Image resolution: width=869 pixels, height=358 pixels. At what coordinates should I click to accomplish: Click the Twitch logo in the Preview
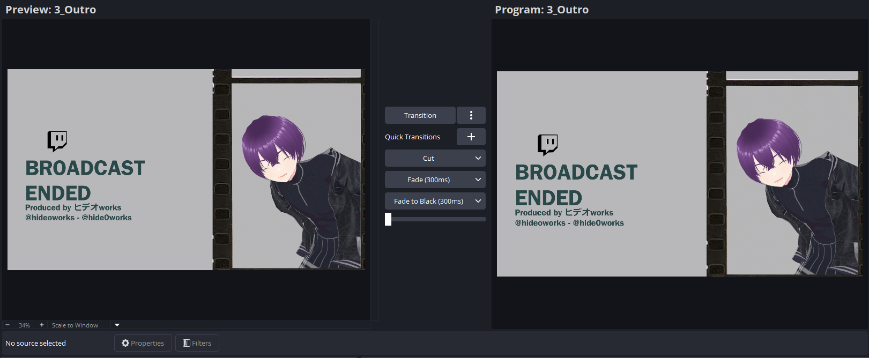(x=57, y=141)
